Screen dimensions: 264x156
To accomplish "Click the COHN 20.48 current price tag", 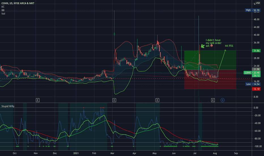I will tap(252, 73).
